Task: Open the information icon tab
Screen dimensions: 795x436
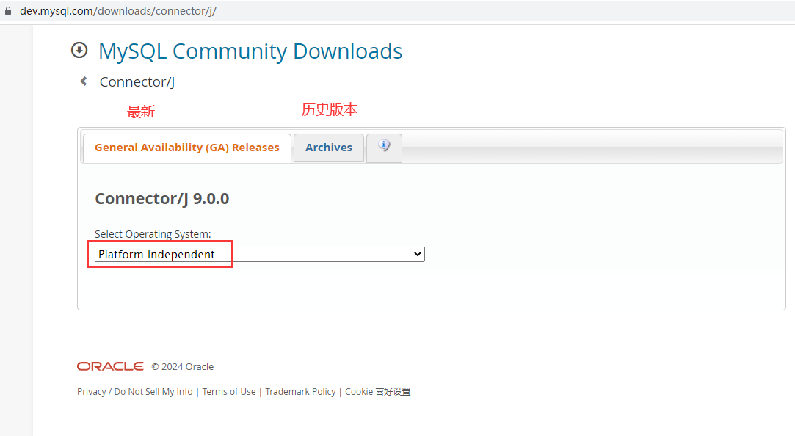Action: (x=384, y=148)
